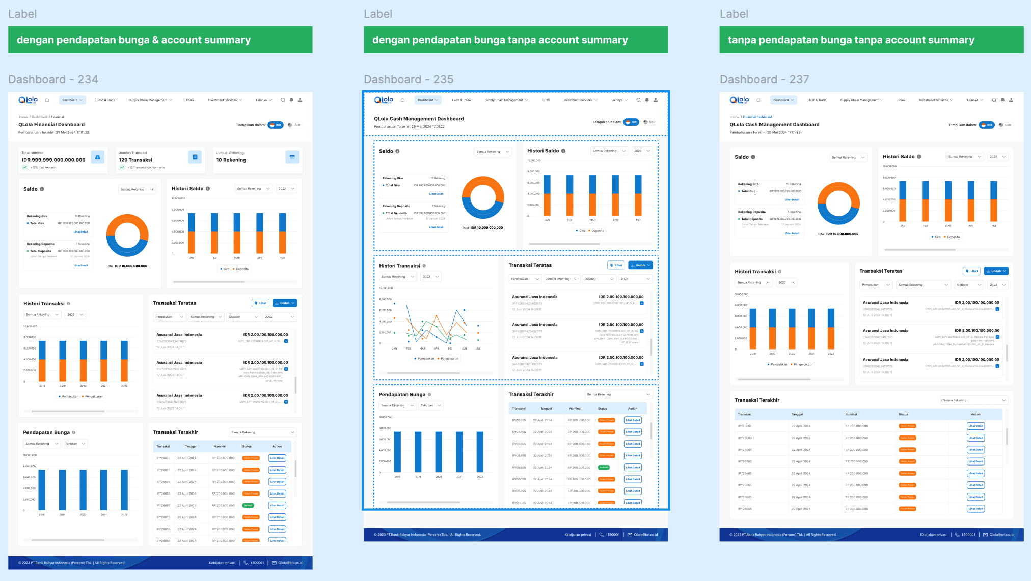Image resolution: width=1031 pixels, height=581 pixels.
Task: Open search icon in Dashboard 235 navbar
Action: [639, 100]
